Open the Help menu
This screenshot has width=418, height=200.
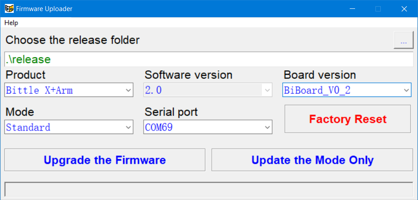pyautogui.click(x=11, y=23)
